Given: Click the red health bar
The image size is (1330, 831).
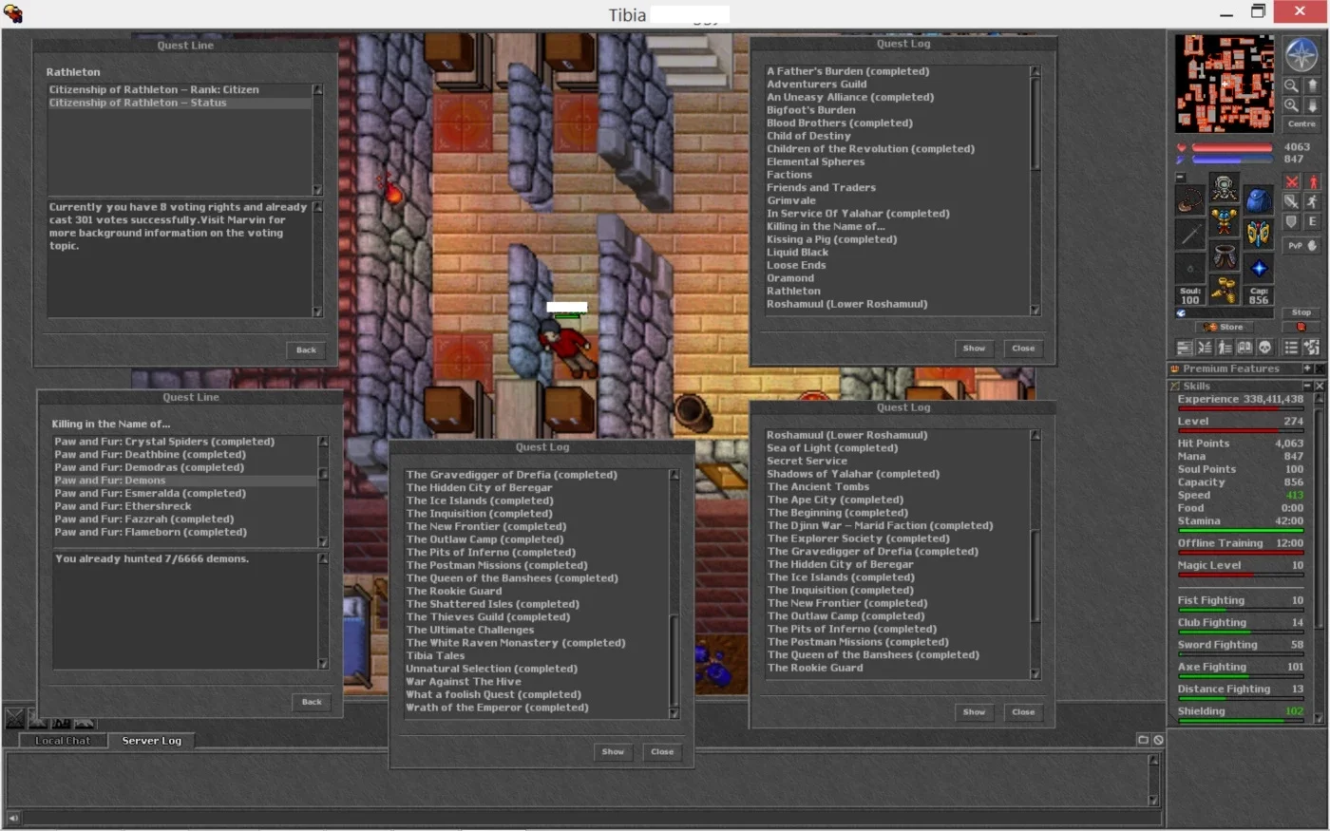Looking at the screenshot, I should 1232,147.
